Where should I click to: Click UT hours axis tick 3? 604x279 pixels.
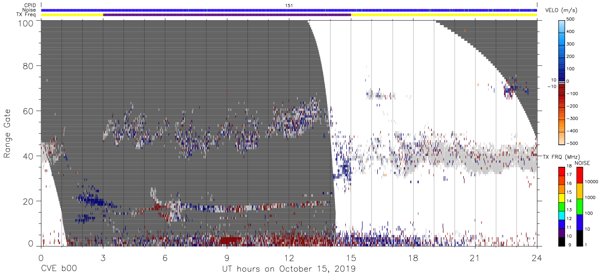click(103, 257)
